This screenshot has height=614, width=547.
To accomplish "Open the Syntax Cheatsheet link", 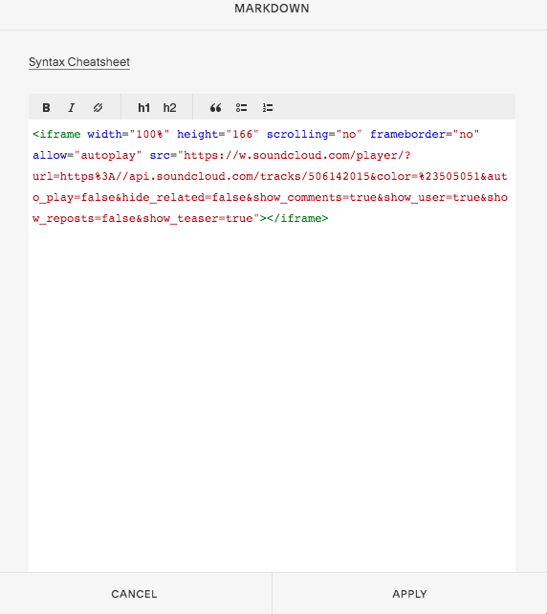I will 79,62.
